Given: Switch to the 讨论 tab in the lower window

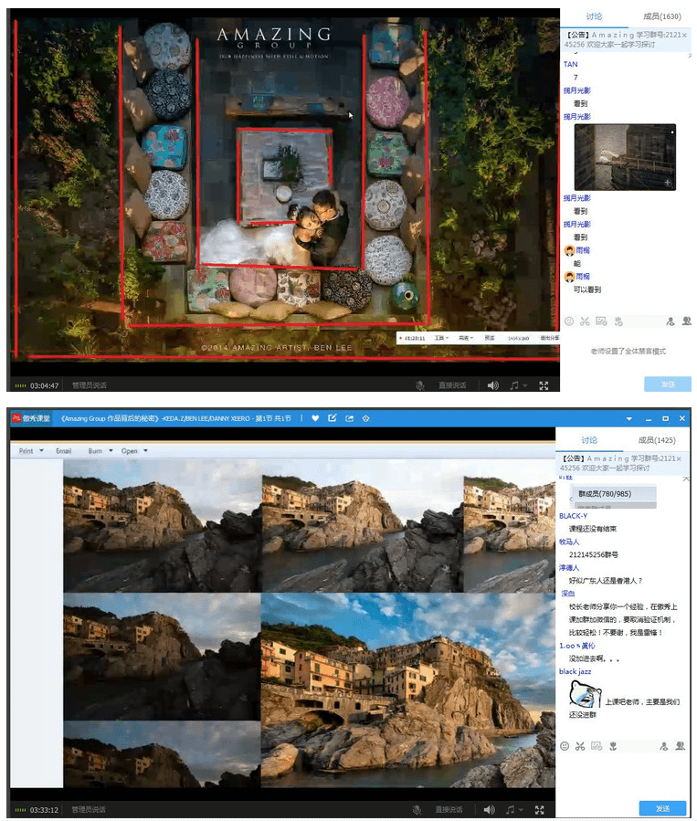Looking at the screenshot, I should point(589,440).
